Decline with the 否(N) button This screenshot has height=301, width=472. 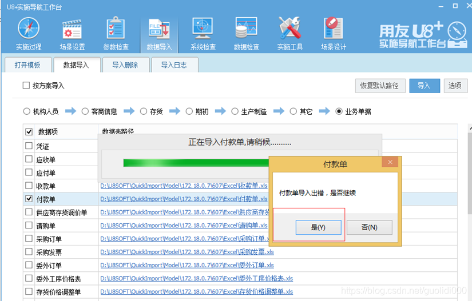pos(370,227)
